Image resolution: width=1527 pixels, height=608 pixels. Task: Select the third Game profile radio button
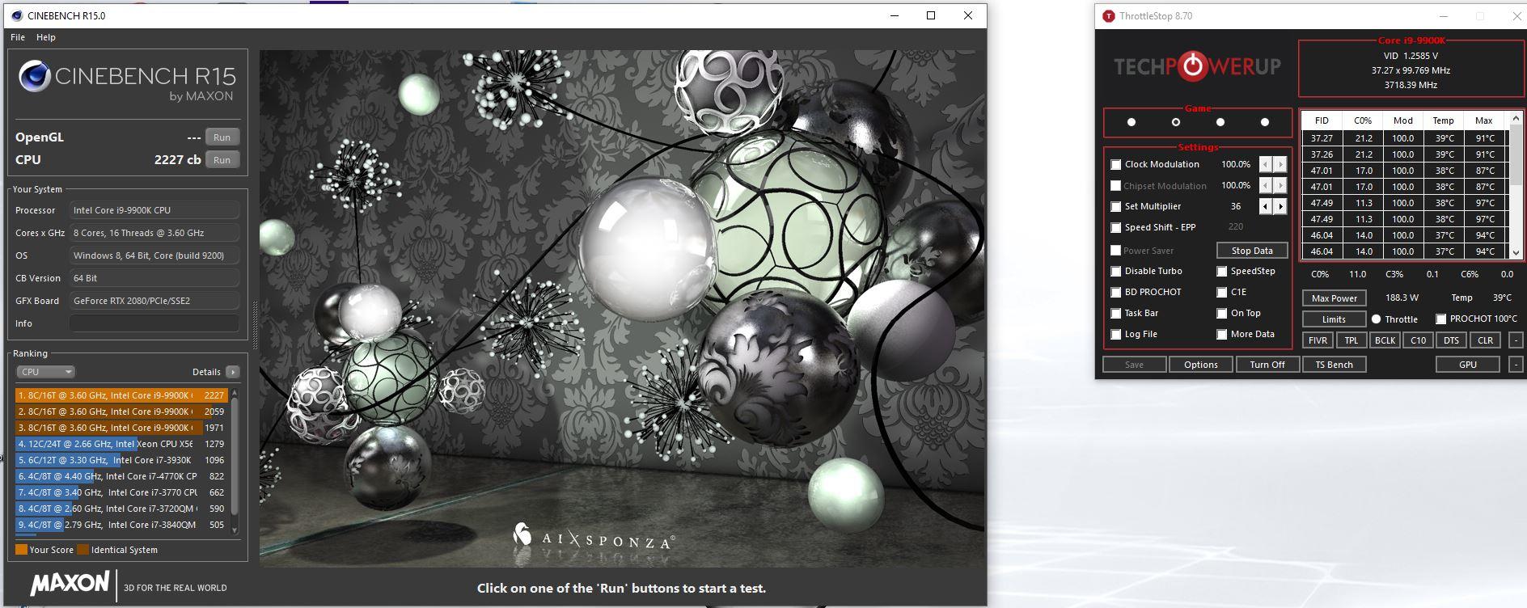click(1220, 122)
